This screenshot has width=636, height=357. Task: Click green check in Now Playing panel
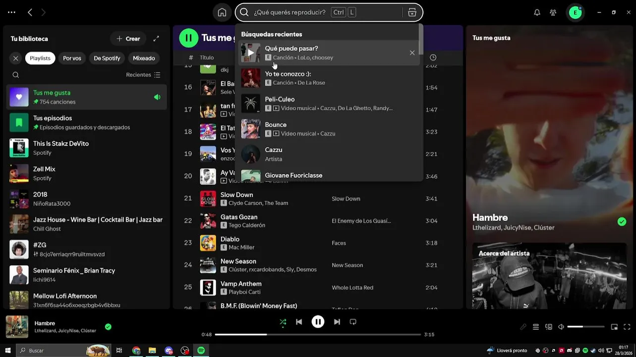[x=622, y=222]
